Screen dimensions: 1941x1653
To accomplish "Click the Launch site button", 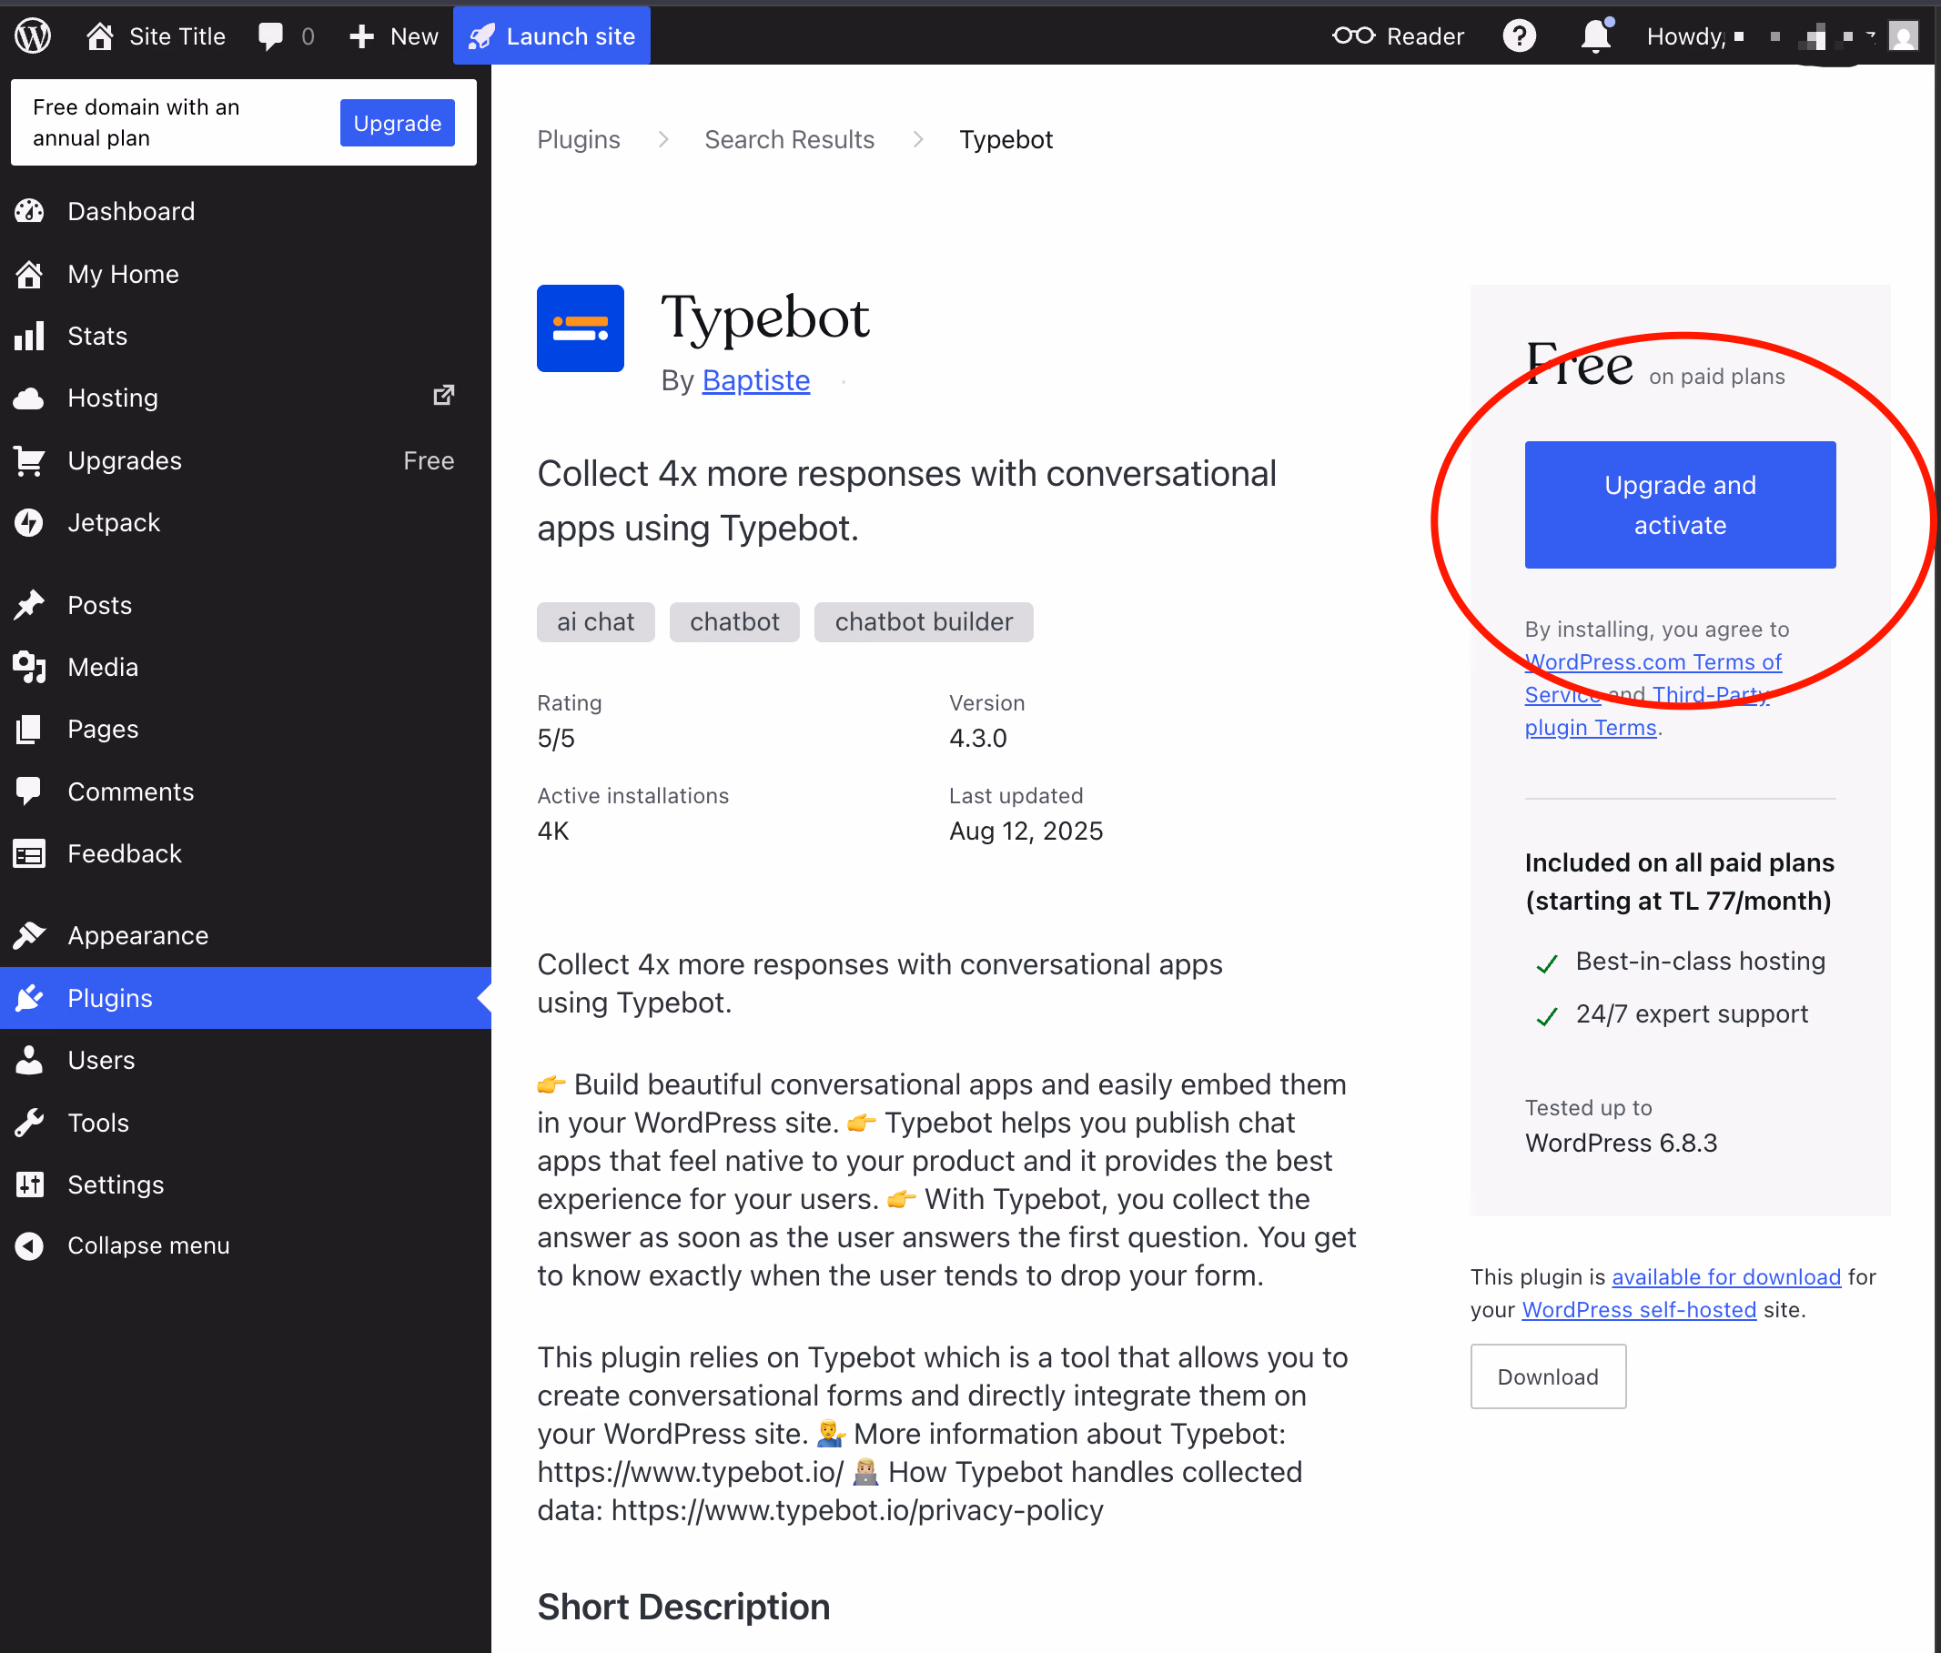I will tap(551, 36).
